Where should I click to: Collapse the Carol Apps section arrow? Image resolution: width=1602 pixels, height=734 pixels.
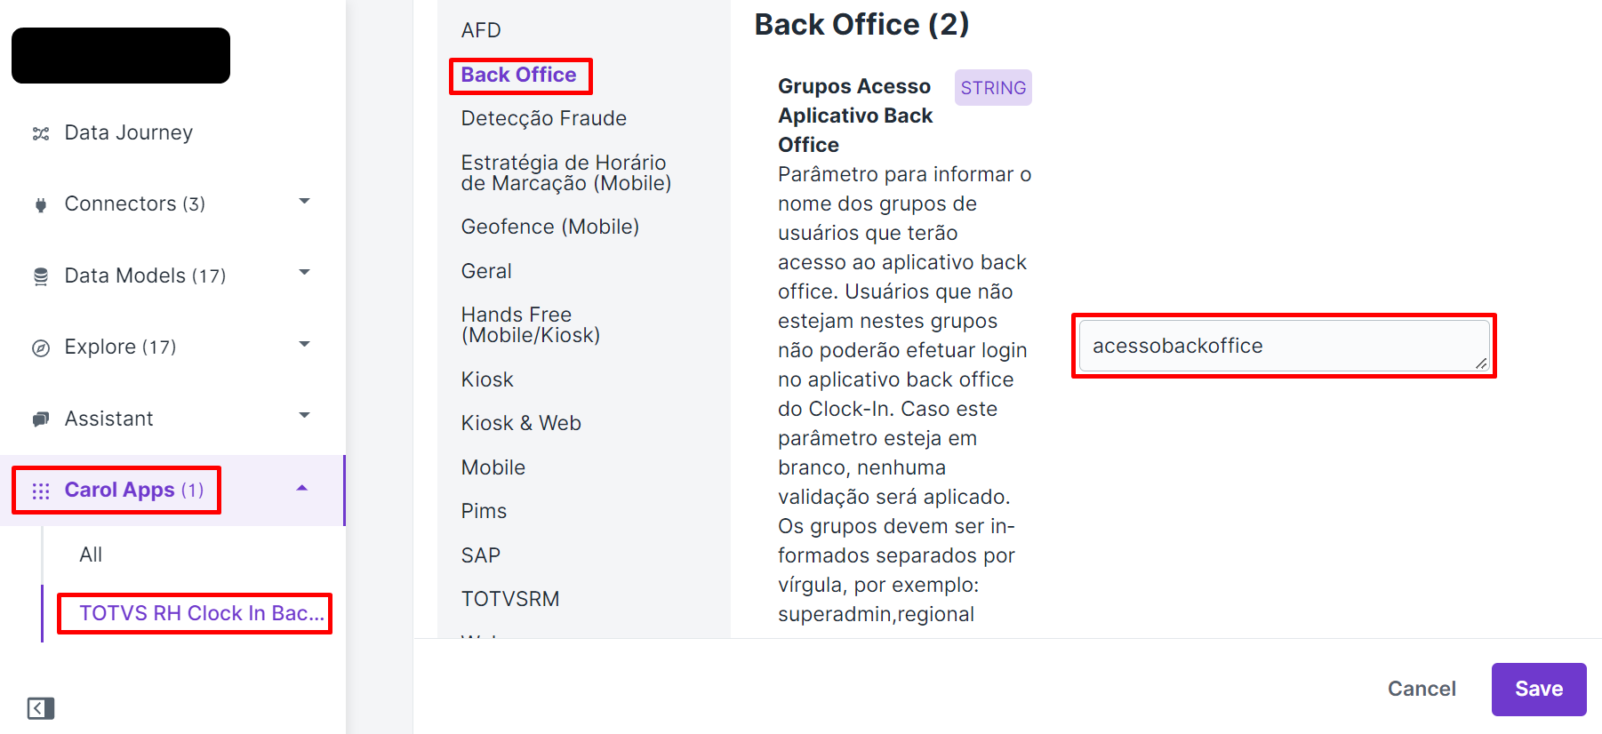pos(302,488)
